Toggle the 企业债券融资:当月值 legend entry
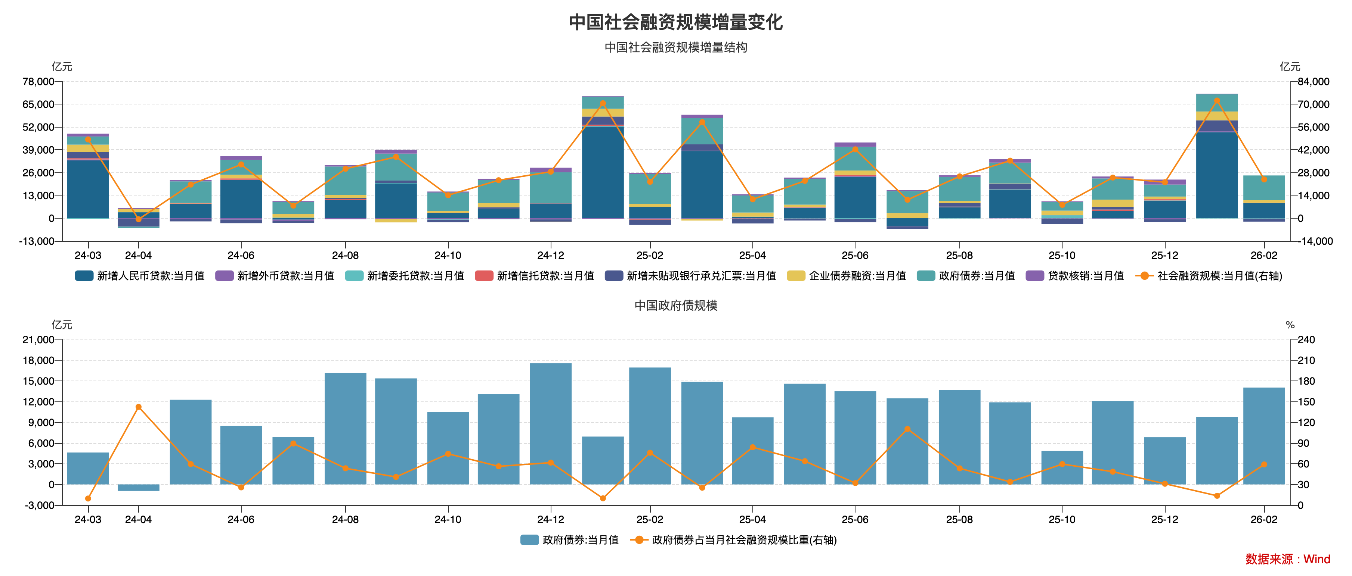 pos(857,276)
